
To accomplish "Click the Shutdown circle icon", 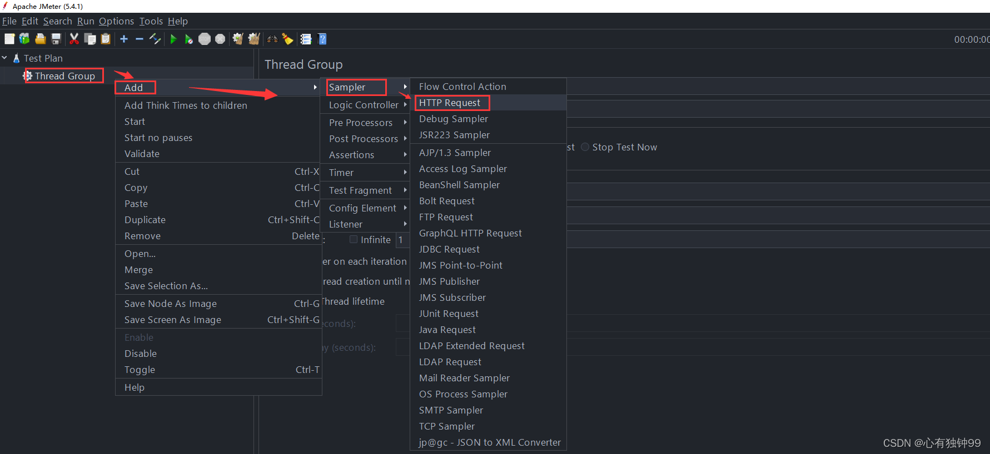I will tap(220, 39).
